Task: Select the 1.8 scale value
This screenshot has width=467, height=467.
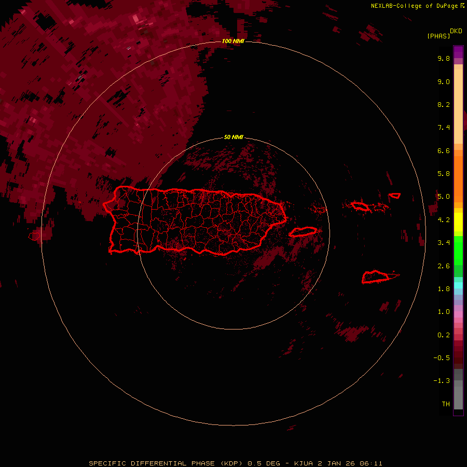Action: [x=444, y=289]
